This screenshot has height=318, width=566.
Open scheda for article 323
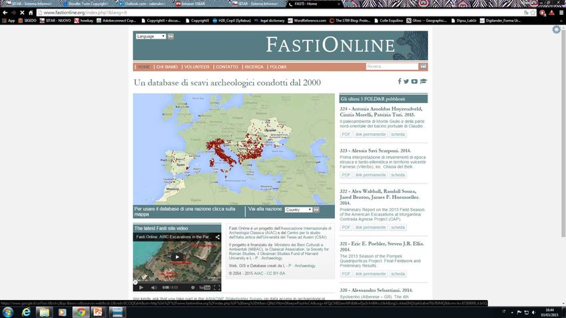tap(398, 175)
